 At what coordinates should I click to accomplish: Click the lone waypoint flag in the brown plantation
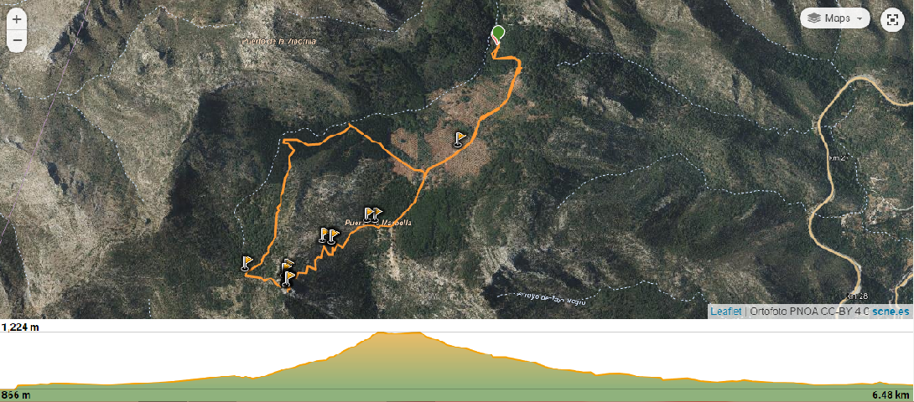[x=460, y=139]
